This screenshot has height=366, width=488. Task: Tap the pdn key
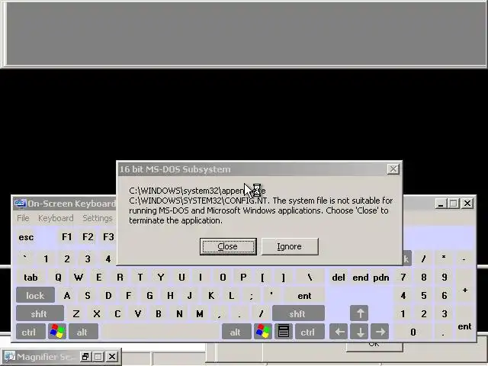380,277
